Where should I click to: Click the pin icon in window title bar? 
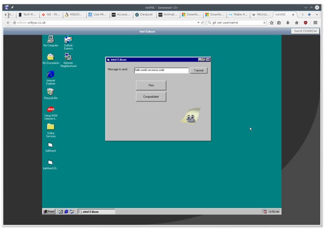coord(12,7)
